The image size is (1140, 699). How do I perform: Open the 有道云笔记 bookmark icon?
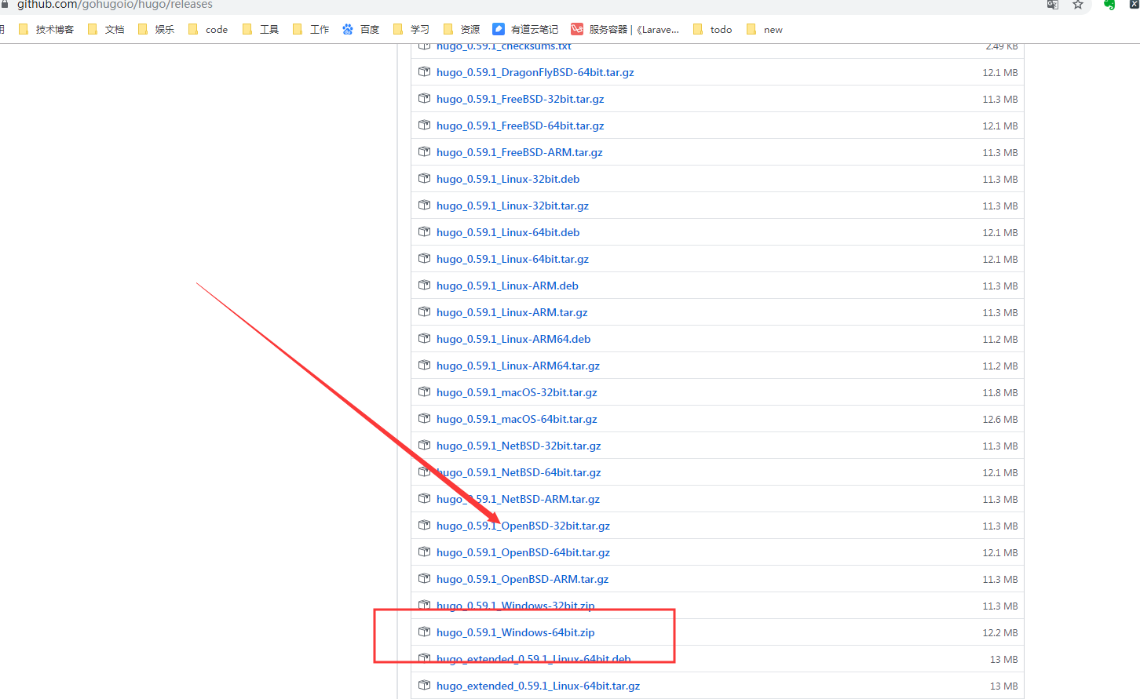[499, 30]
